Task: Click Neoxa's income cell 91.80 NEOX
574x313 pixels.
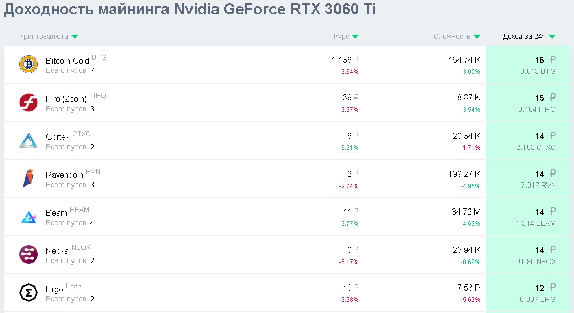Action: point(536,262)
